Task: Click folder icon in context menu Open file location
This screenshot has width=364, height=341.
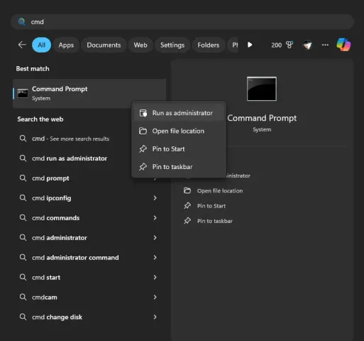Action: (x=143, y=131)
